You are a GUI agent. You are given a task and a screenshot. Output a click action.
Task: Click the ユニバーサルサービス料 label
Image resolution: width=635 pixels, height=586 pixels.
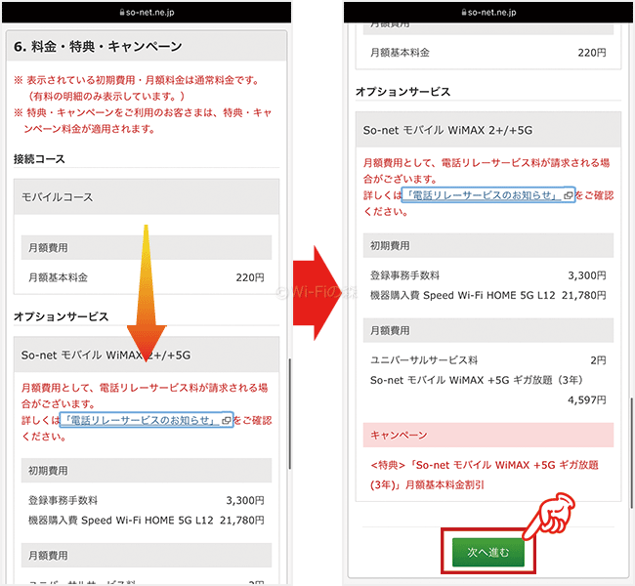(x=424, y=360)
